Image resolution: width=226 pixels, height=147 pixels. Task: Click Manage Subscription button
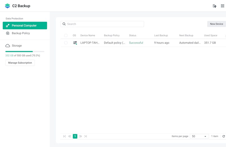point(20,63)
